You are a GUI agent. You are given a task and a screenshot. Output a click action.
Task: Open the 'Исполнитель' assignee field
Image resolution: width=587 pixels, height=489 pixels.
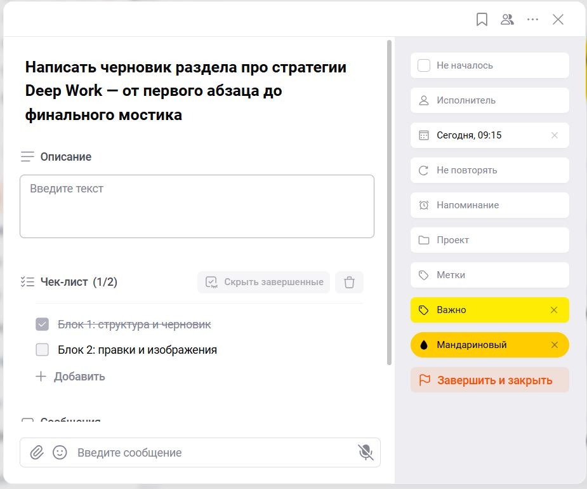[490, 100]
